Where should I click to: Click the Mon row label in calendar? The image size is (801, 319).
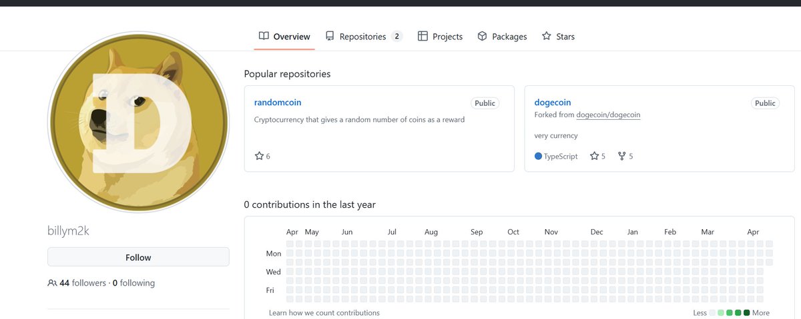coord(274,254)
